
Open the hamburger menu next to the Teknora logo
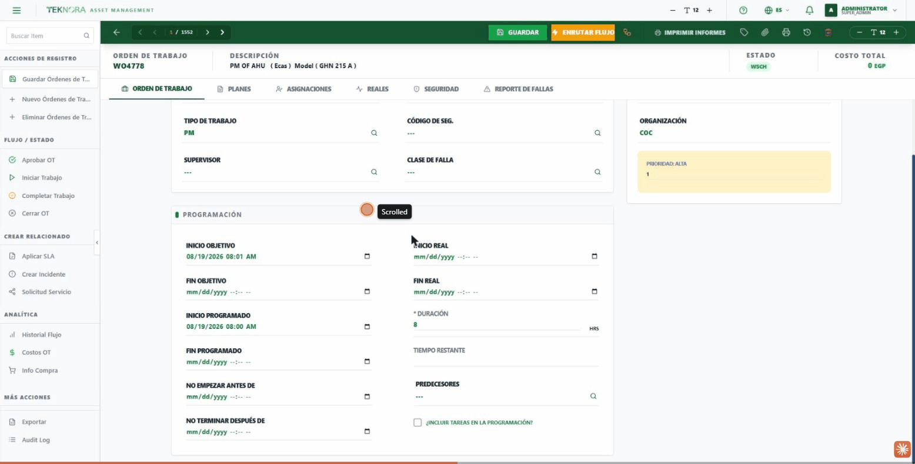click(16, 10)
